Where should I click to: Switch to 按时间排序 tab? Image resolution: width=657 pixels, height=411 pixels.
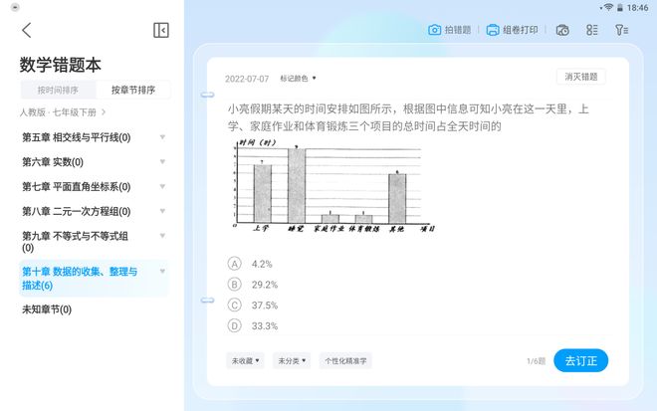tap(59, 90)
